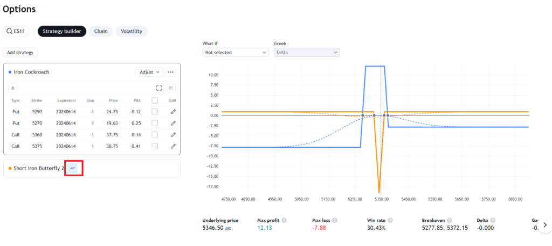Click the right arrow to see more stats

[x=544, y=225]
